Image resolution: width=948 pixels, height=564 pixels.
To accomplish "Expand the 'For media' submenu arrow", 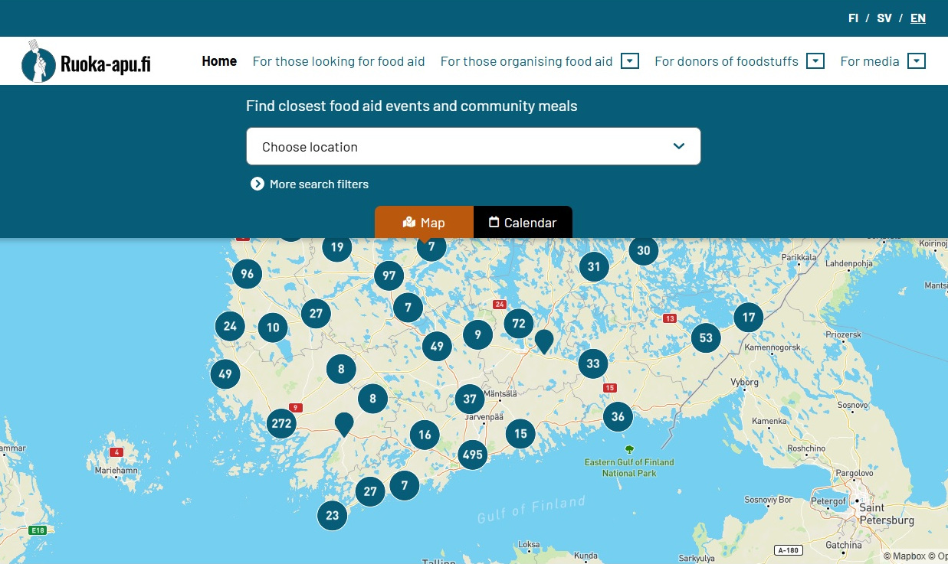I will [x=917, y=61].
